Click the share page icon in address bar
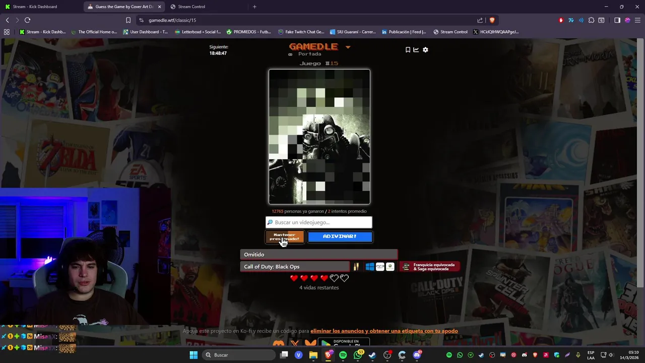The width and height of the screenshot is (645, 363). [x=480, y=20]
